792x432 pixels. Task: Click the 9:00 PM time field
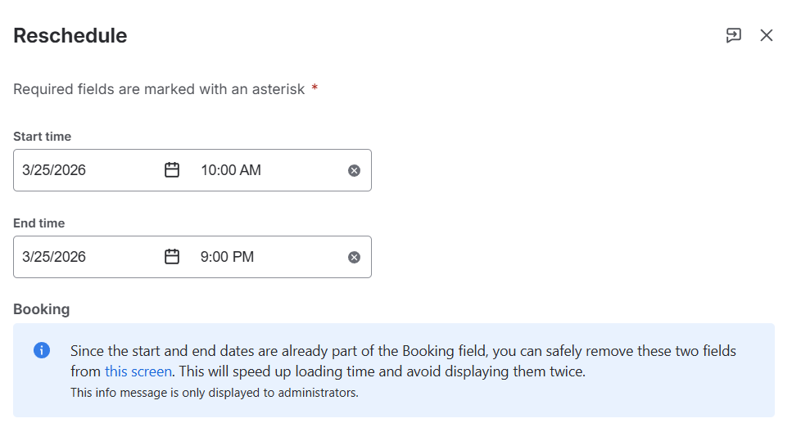[227, 257]
